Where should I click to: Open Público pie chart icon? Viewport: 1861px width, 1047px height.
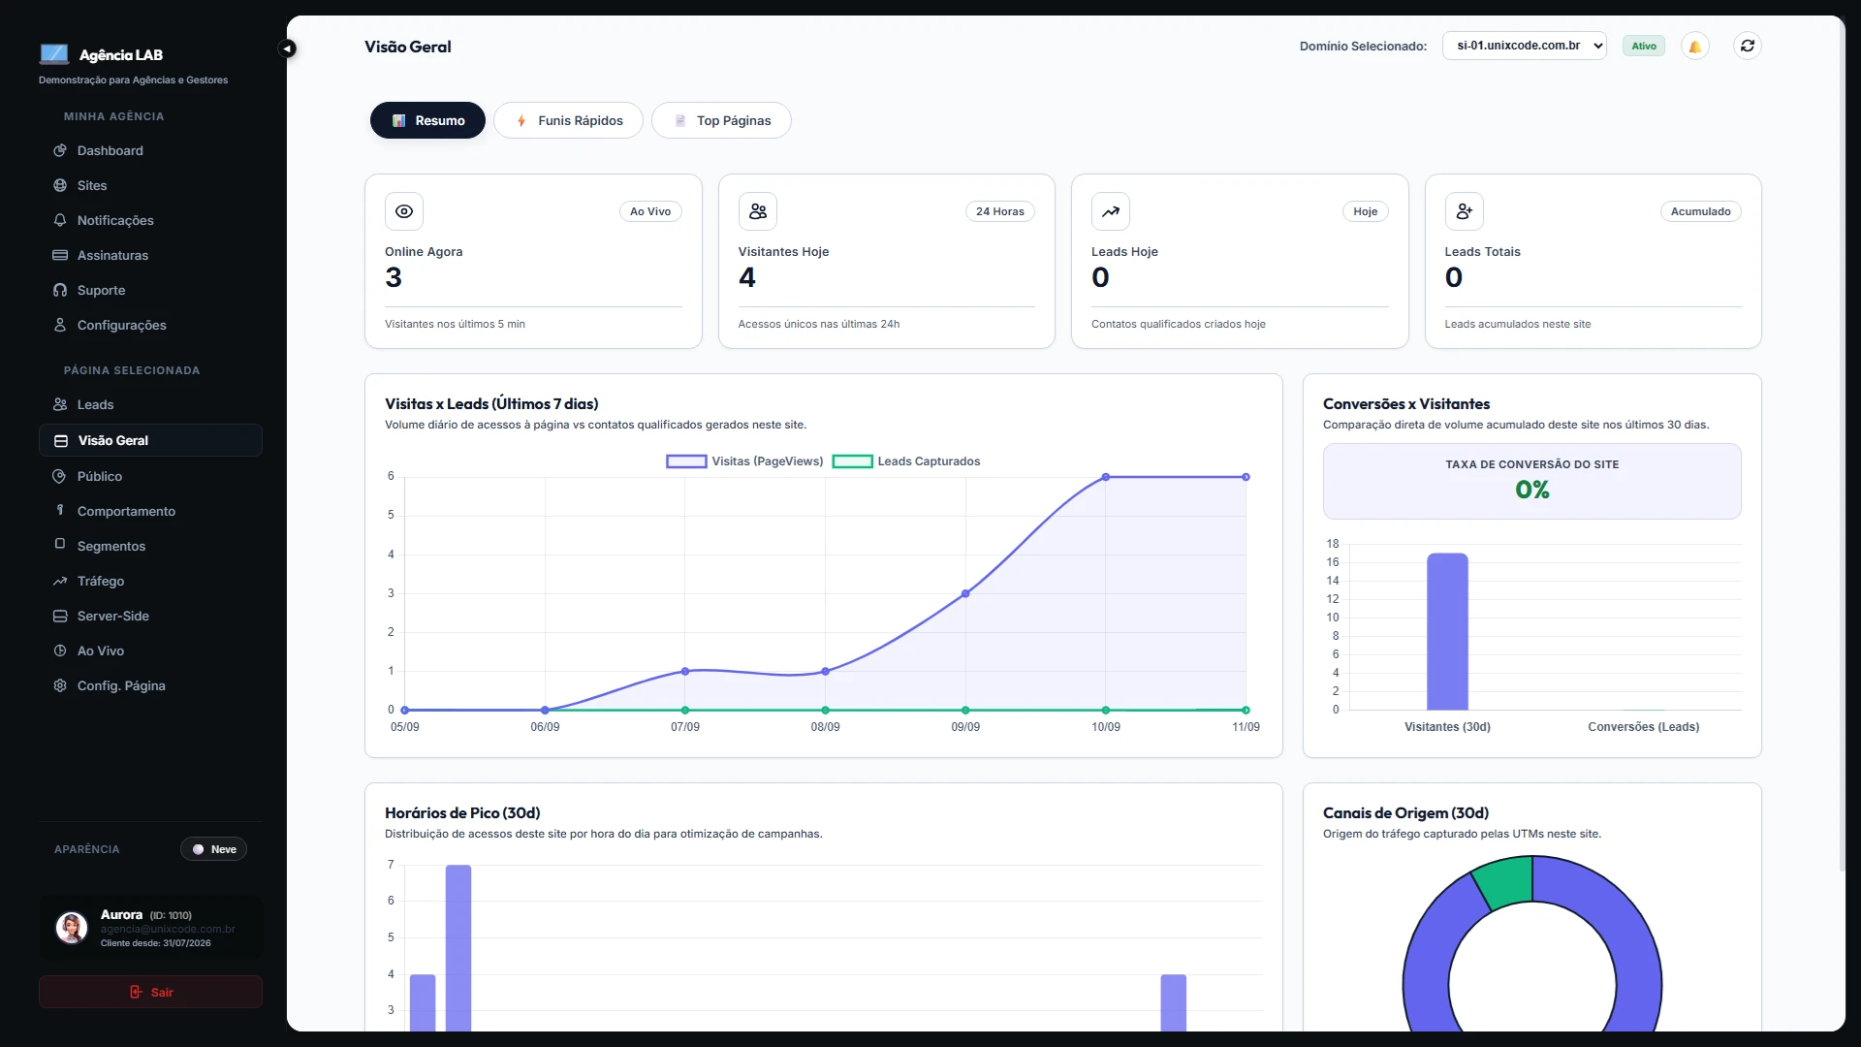60,476
